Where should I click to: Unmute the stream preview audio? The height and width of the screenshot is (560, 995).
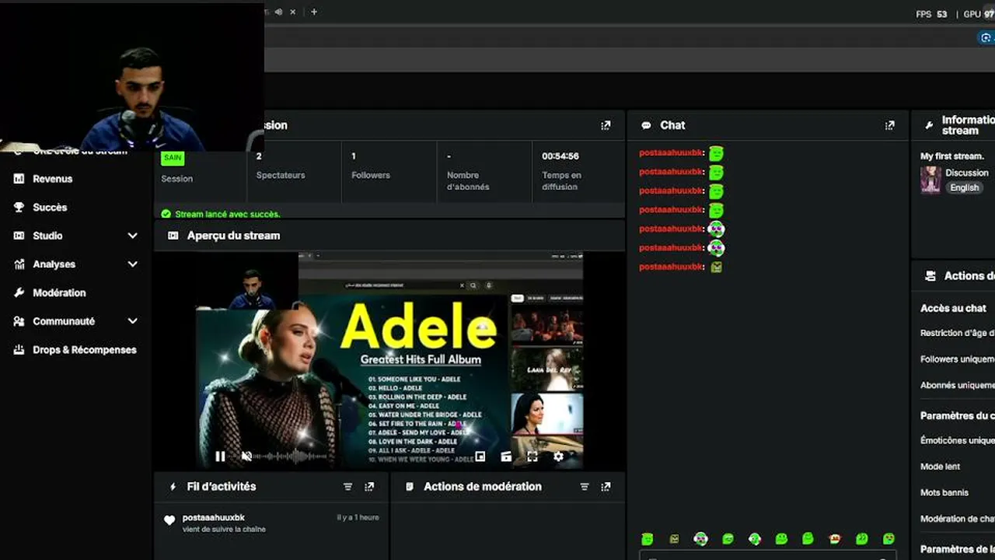tap(246, 457)
